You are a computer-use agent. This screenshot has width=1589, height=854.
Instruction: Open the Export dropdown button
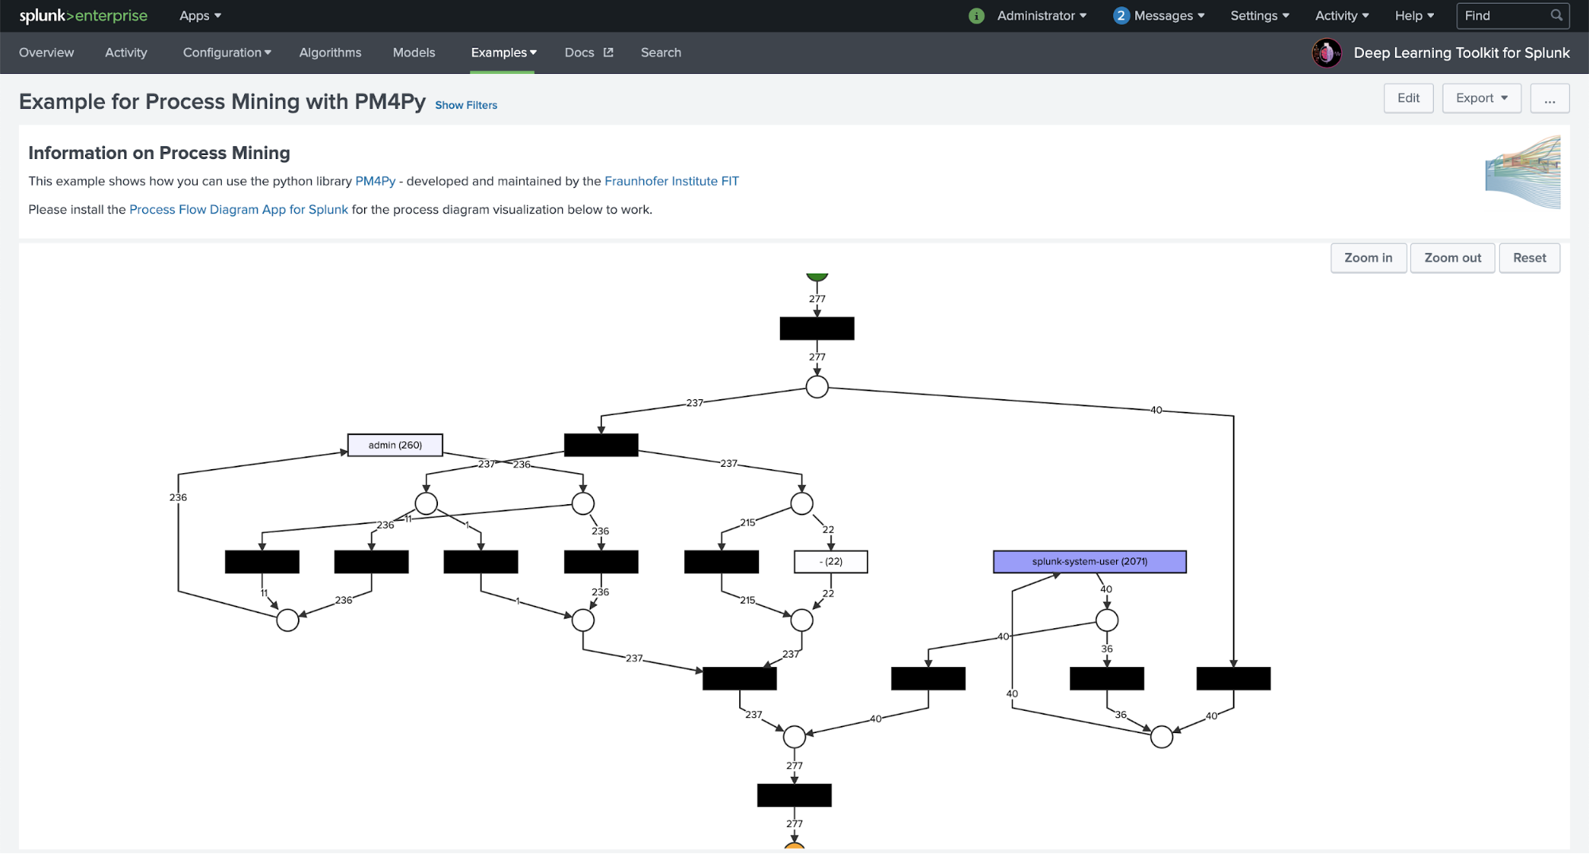1482,98
